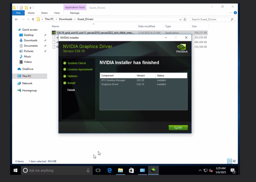Click the CLOSE button in NVIDIA Installer

(x=178, y=128)
